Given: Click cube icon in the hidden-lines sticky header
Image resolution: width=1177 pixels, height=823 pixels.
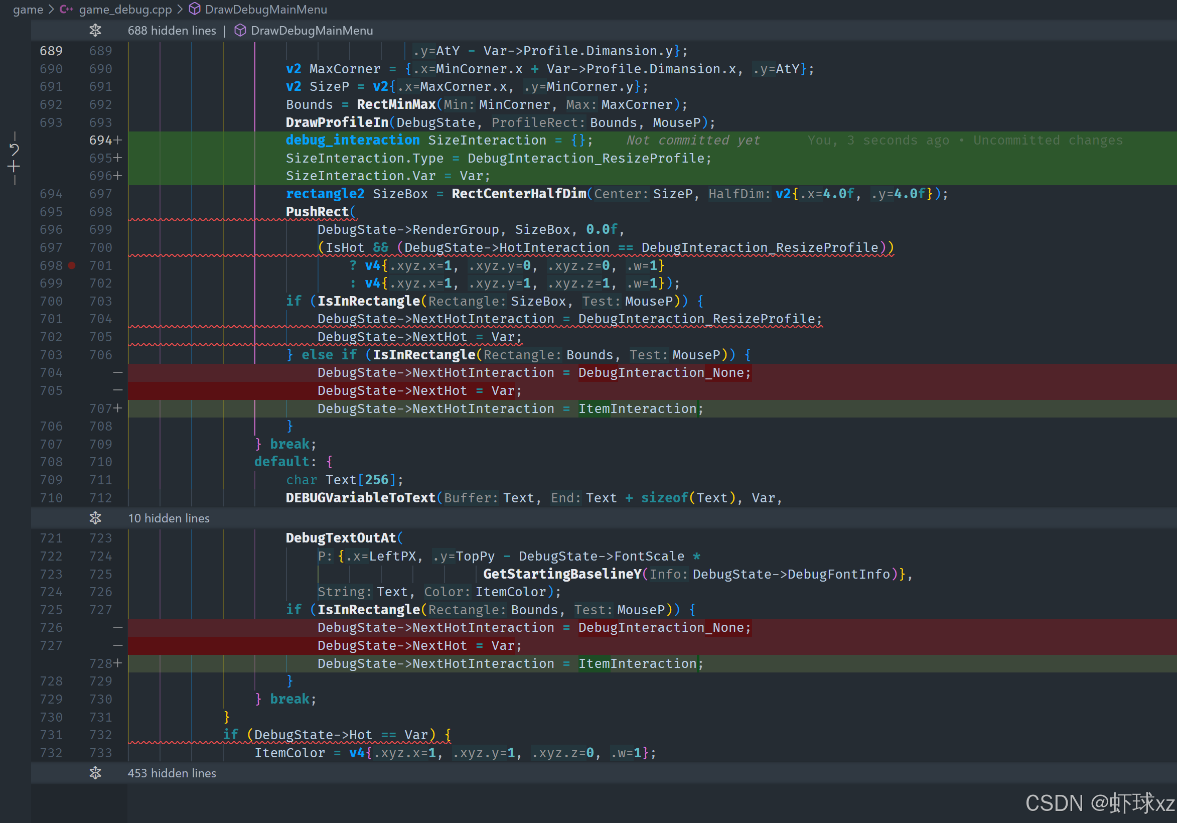Looking at the screenshot, I should 240,31.
